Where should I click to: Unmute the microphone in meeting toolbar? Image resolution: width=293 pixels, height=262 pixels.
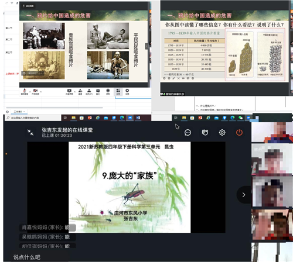(x=25, y=92)
